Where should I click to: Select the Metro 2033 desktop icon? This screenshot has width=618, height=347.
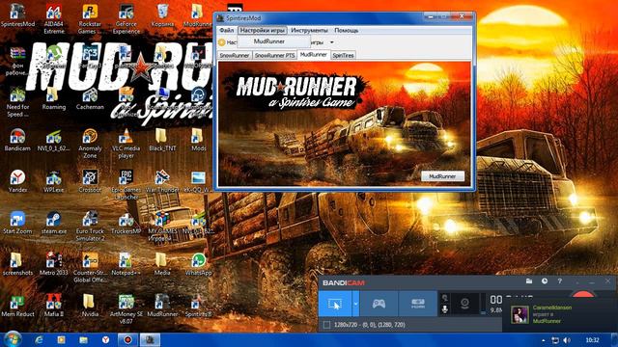click(x=54, y=264)
